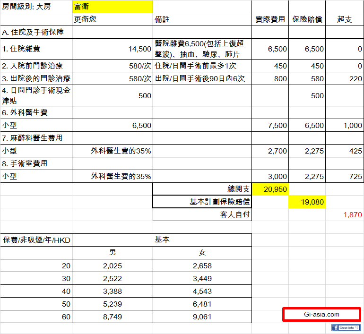Select the 3,388 male premium cell

pyautogui.click(x=113, y=291)
